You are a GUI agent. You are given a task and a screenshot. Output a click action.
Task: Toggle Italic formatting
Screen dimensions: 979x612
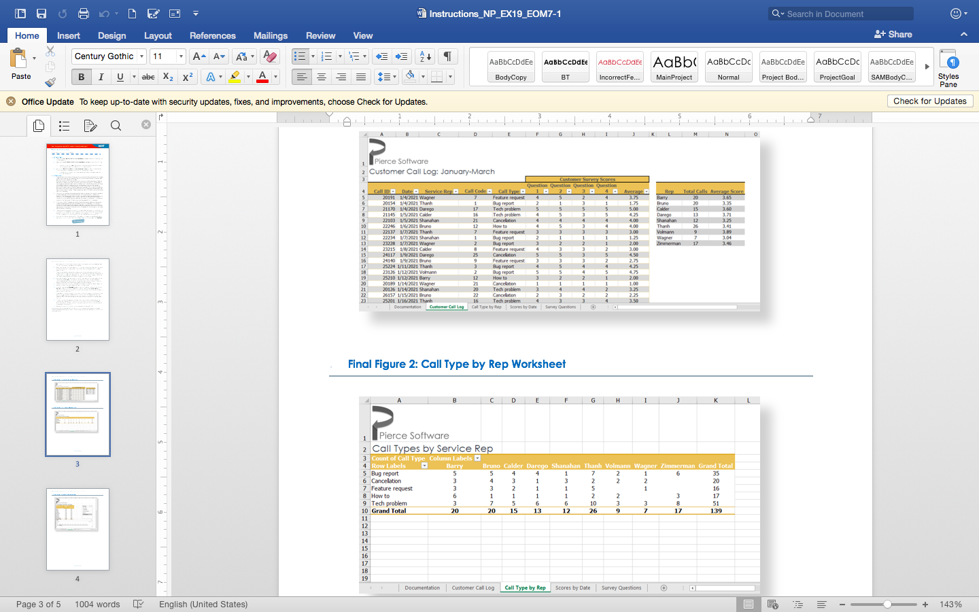(101, 77)
